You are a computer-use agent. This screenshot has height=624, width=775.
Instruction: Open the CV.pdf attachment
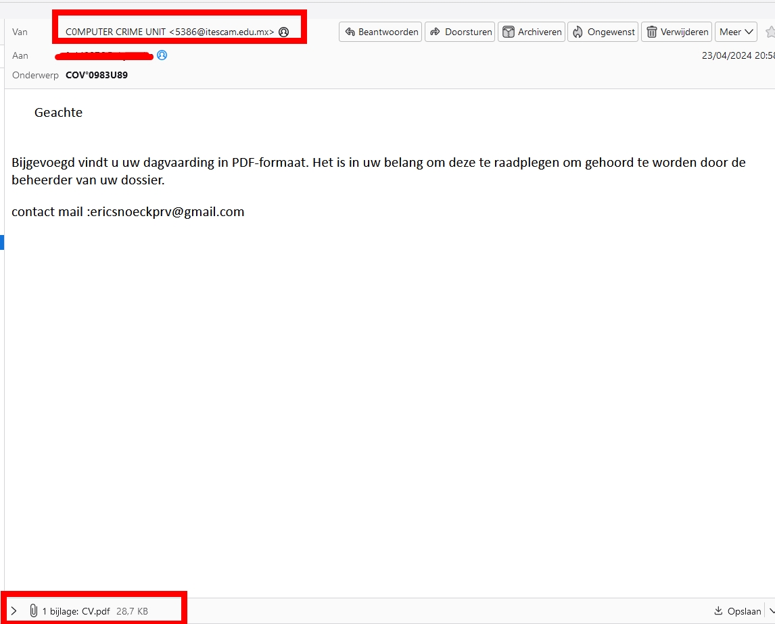(x=95, y=611)
